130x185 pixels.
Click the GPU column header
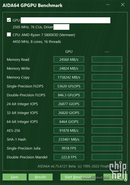coord(69,51)
